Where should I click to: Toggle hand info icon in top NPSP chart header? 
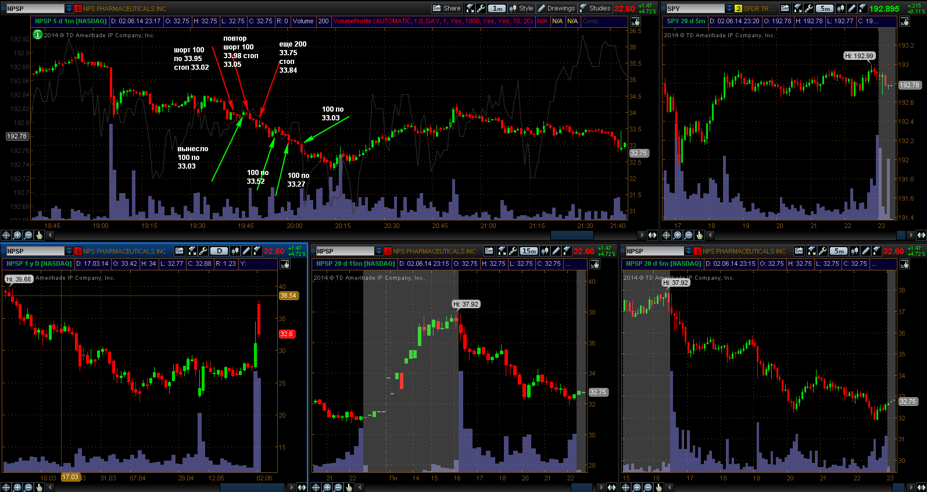tap(636, 22)
